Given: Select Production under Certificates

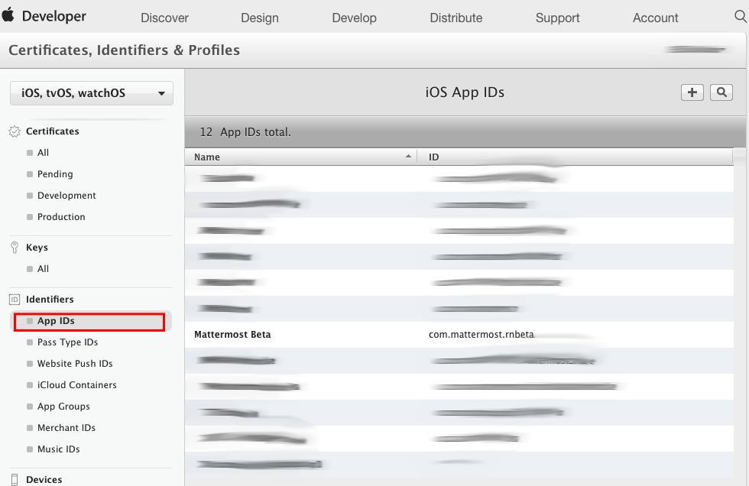Looking at the screenshot, I should tap(61, 217).
